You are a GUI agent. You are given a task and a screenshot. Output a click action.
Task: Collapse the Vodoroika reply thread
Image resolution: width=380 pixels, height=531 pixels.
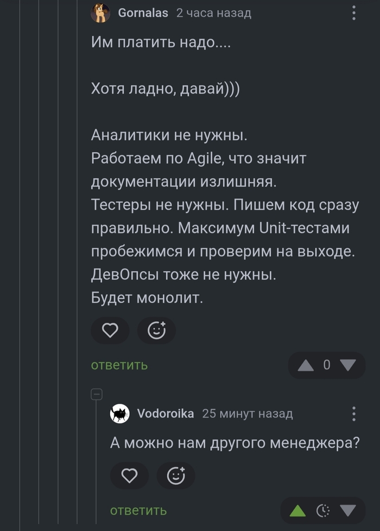(97, 395)
